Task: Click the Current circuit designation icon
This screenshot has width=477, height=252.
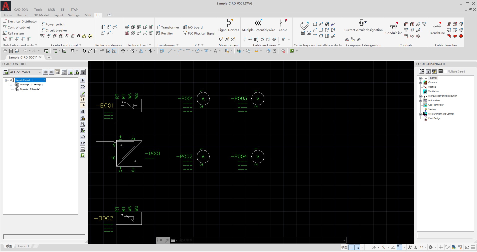Action: click(x=363, y=23)
